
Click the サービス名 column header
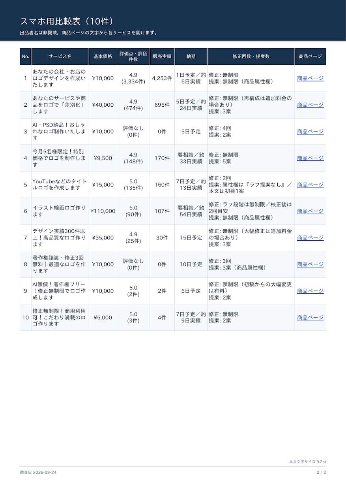[x=60, y=57]
